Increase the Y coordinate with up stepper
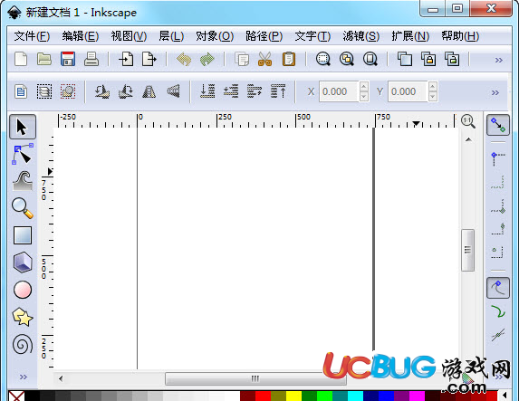This screenshot has width=519, height=401. pos(433,87)
